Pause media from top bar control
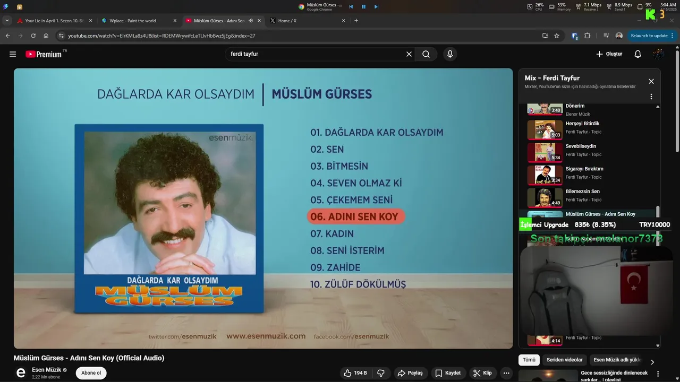This screenshot has width=680, height=382. click(x=363, y=6)
